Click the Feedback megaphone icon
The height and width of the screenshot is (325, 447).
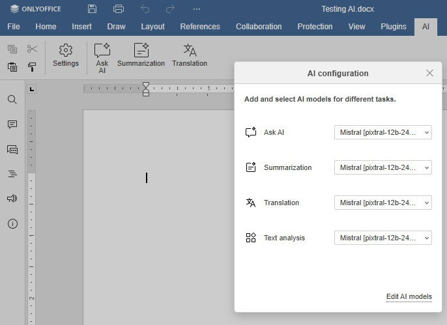pos(12,199)
